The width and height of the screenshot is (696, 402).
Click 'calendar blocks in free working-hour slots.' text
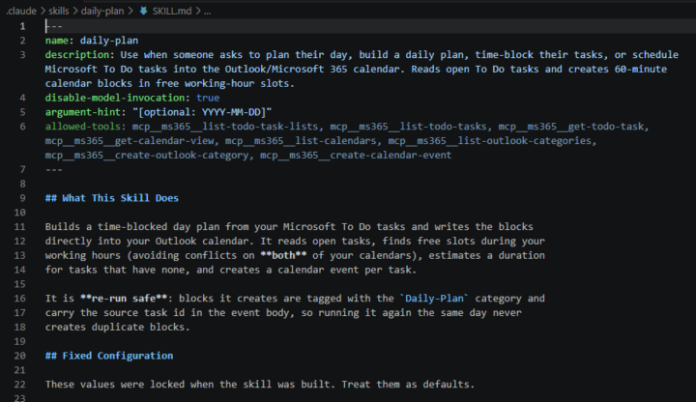click(169, 83)
